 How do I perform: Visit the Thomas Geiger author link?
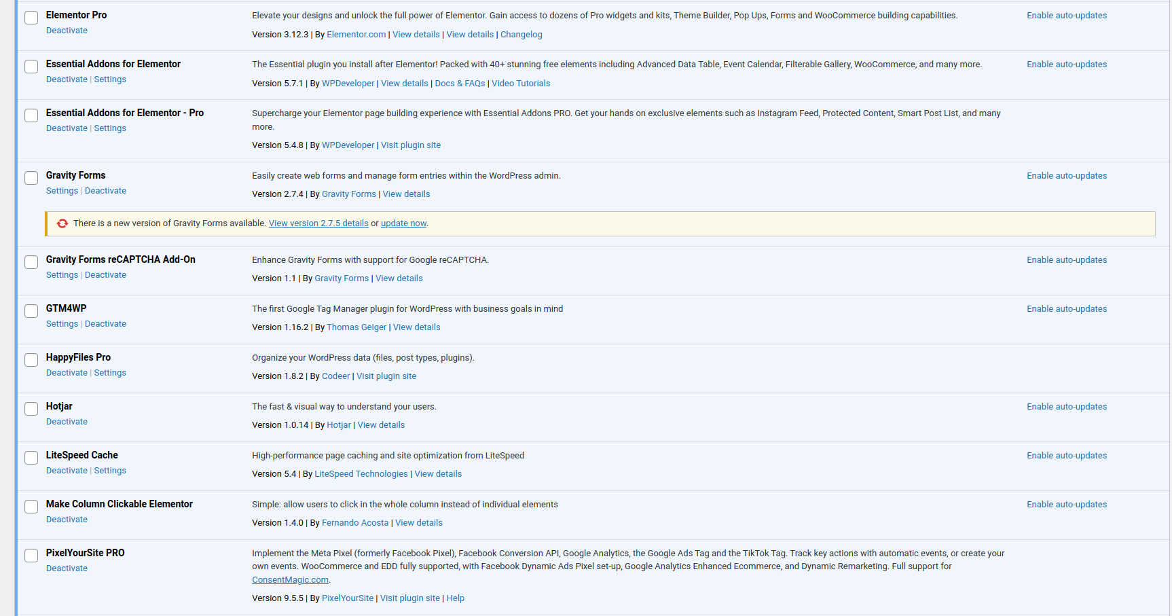coord(356,327)
